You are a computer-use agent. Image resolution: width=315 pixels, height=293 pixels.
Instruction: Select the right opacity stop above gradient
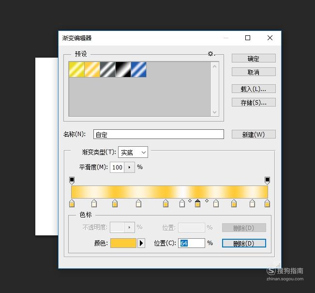(267, 180)
